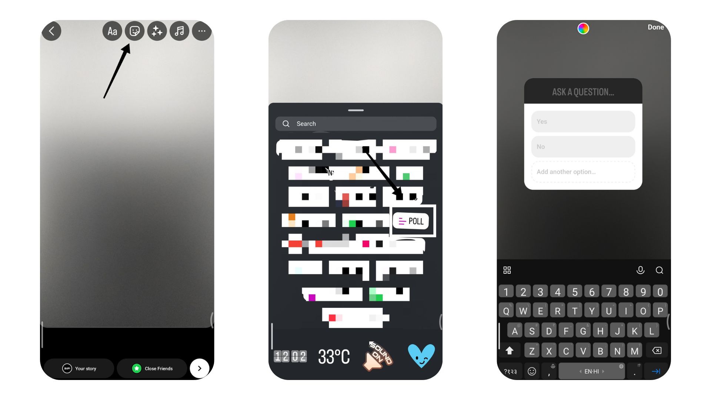
Task: Open the text tool in story editor
Action: (111, 31)
